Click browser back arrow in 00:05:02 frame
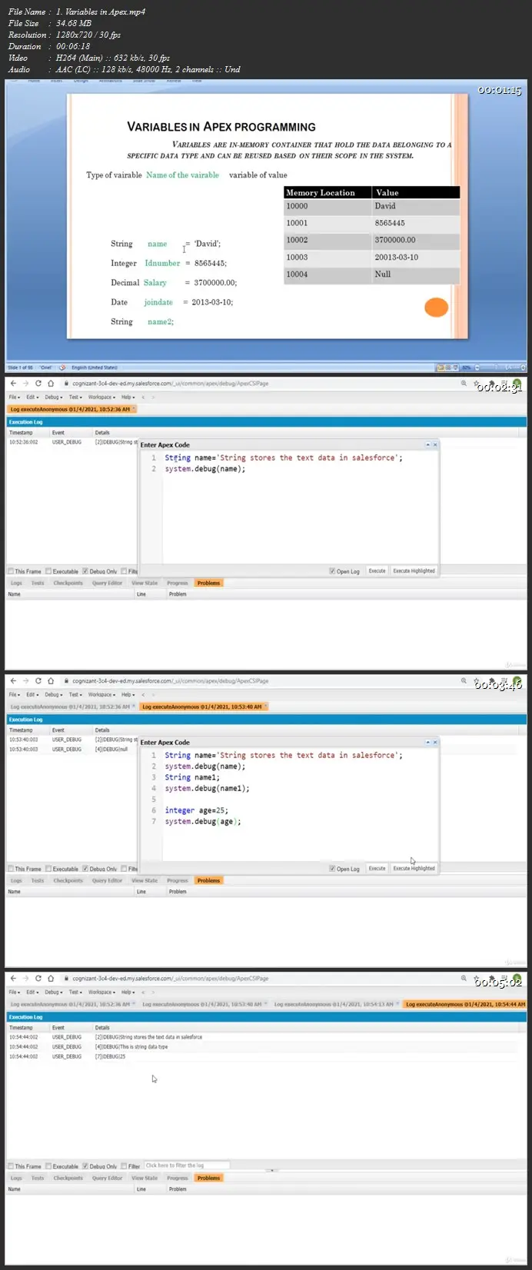Viewport: 532px width, 1270px height. (15, 979)
